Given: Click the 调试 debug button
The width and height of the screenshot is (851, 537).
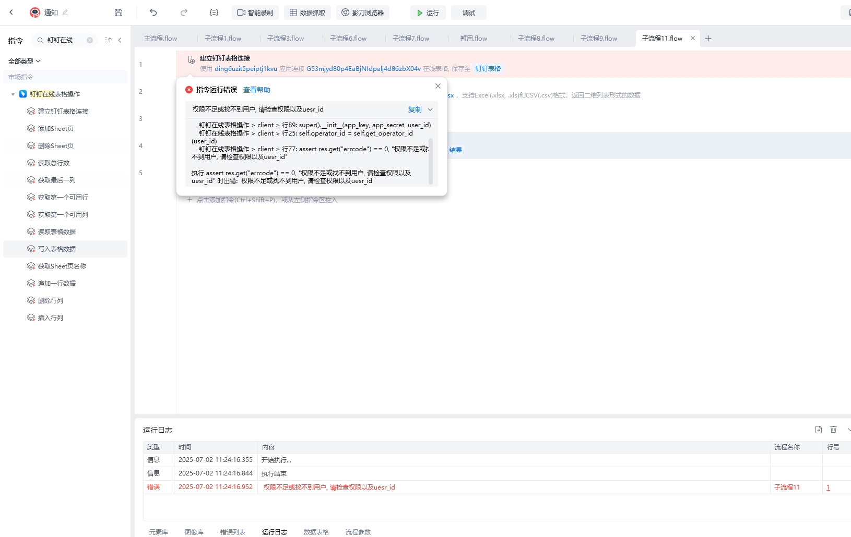Looking at the screenshot, I should (x=469, y=13).
